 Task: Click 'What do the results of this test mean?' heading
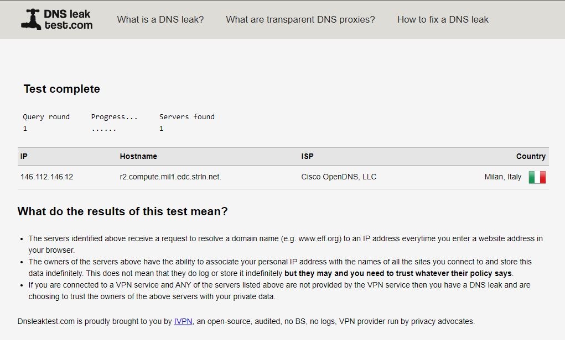coord(122,211)
